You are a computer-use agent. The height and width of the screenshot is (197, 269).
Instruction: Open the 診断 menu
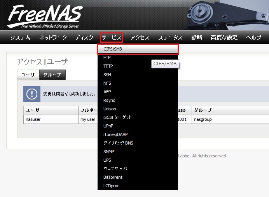click(197, 37)
